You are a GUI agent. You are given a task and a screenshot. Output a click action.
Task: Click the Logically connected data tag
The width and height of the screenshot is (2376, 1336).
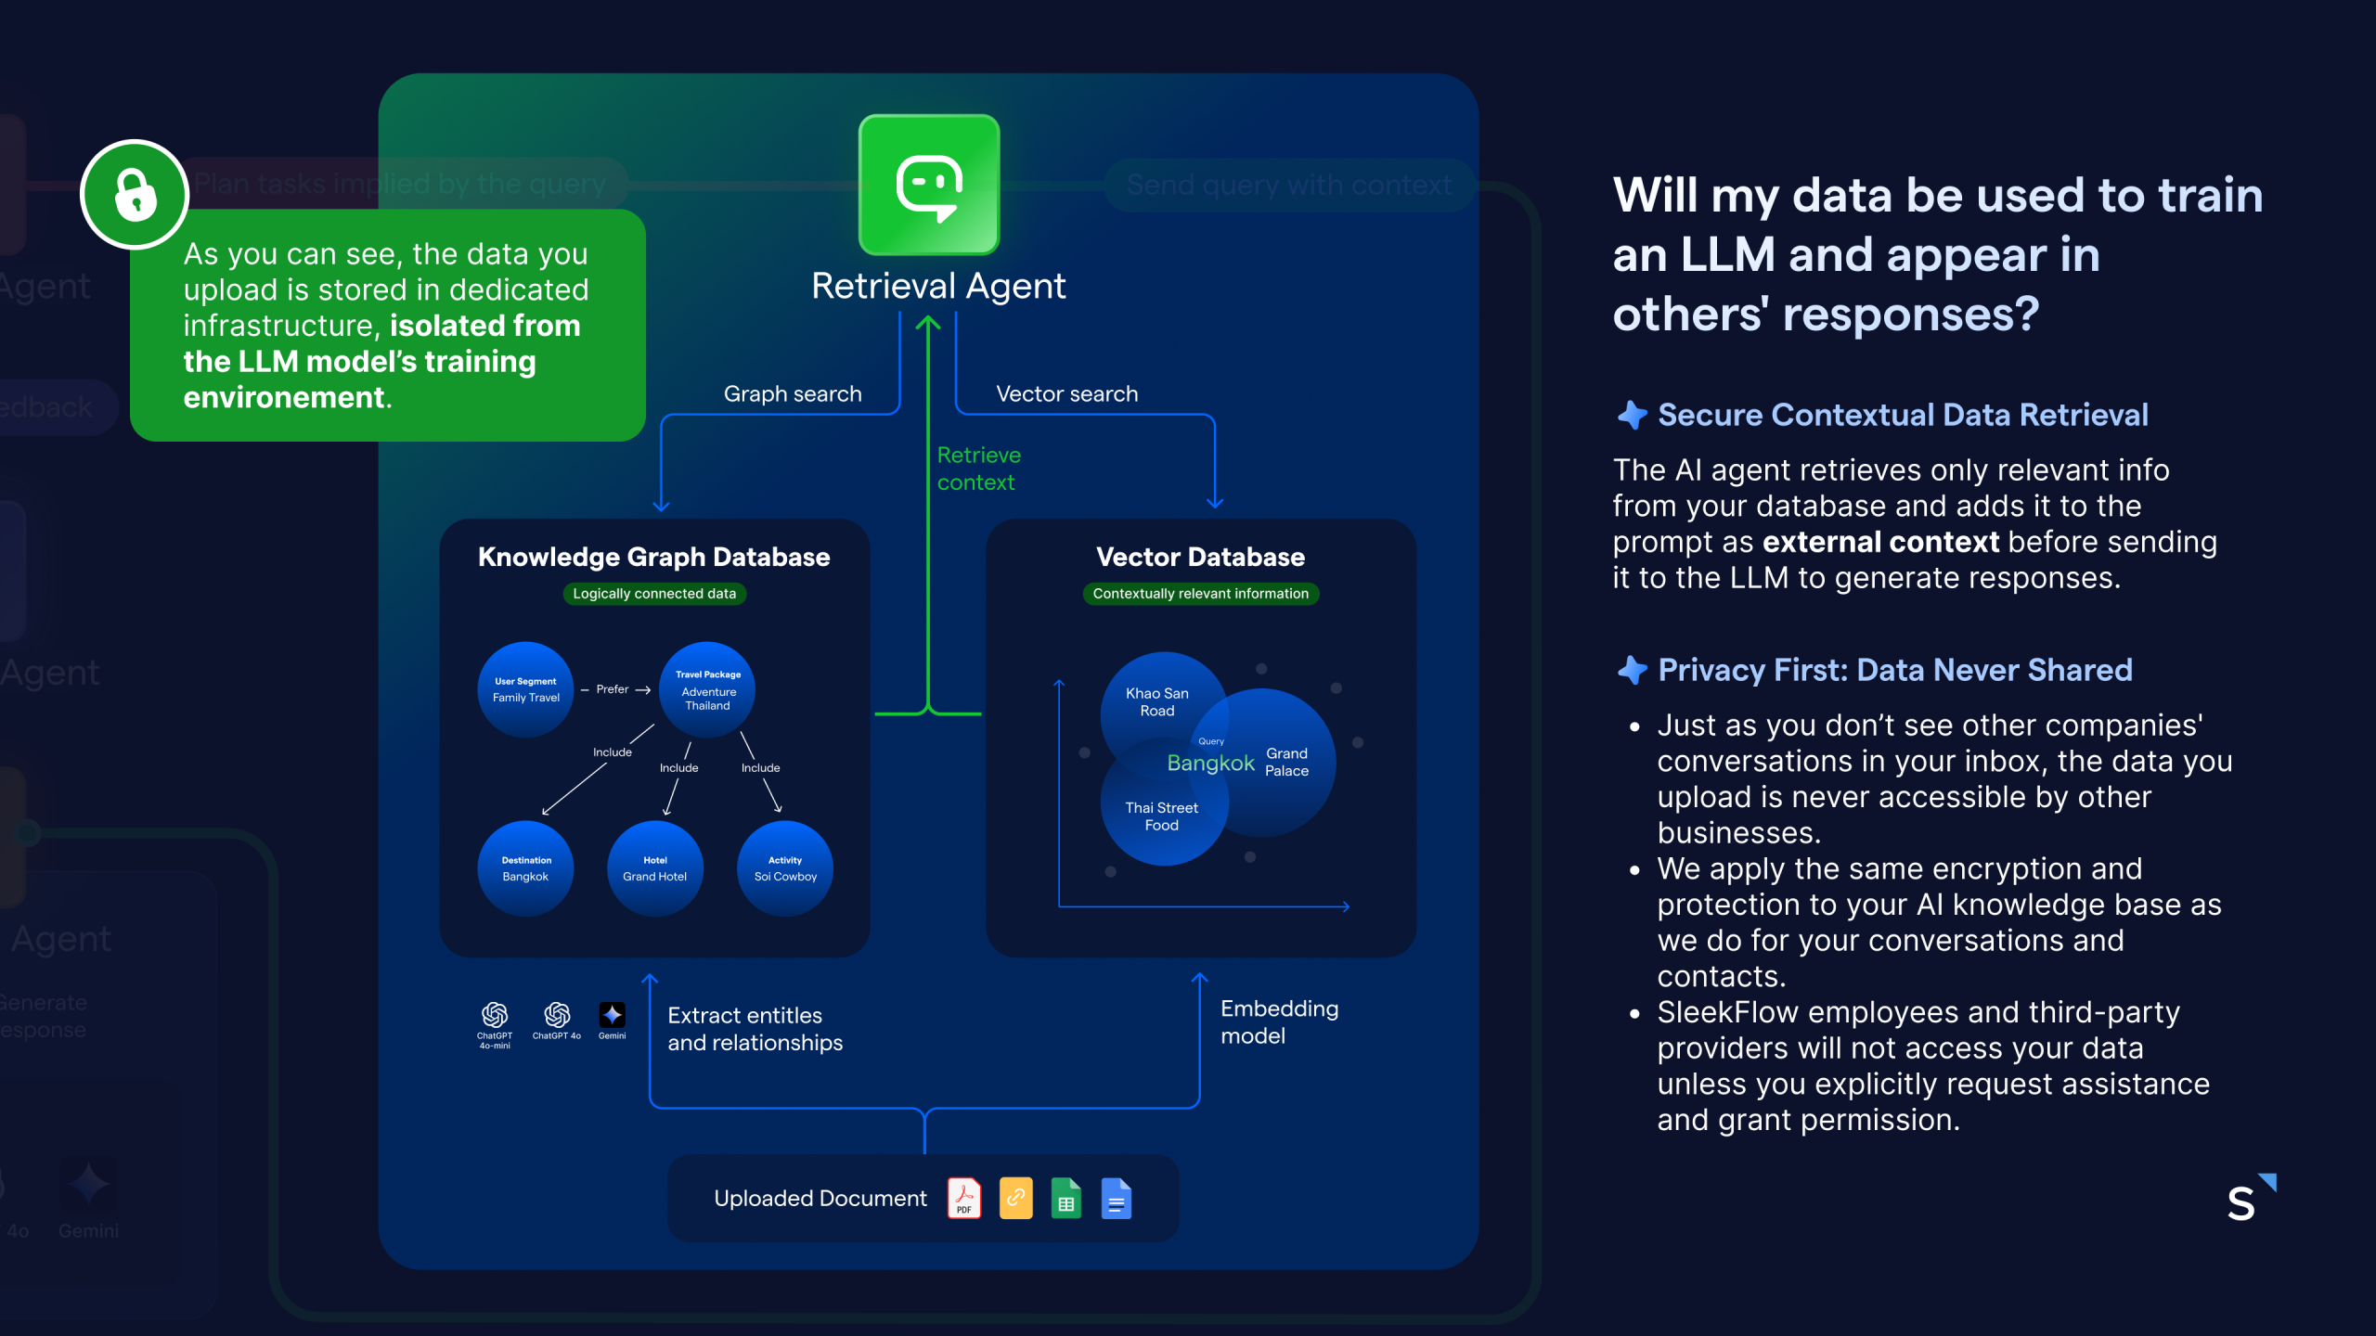[x=654, y=594]
